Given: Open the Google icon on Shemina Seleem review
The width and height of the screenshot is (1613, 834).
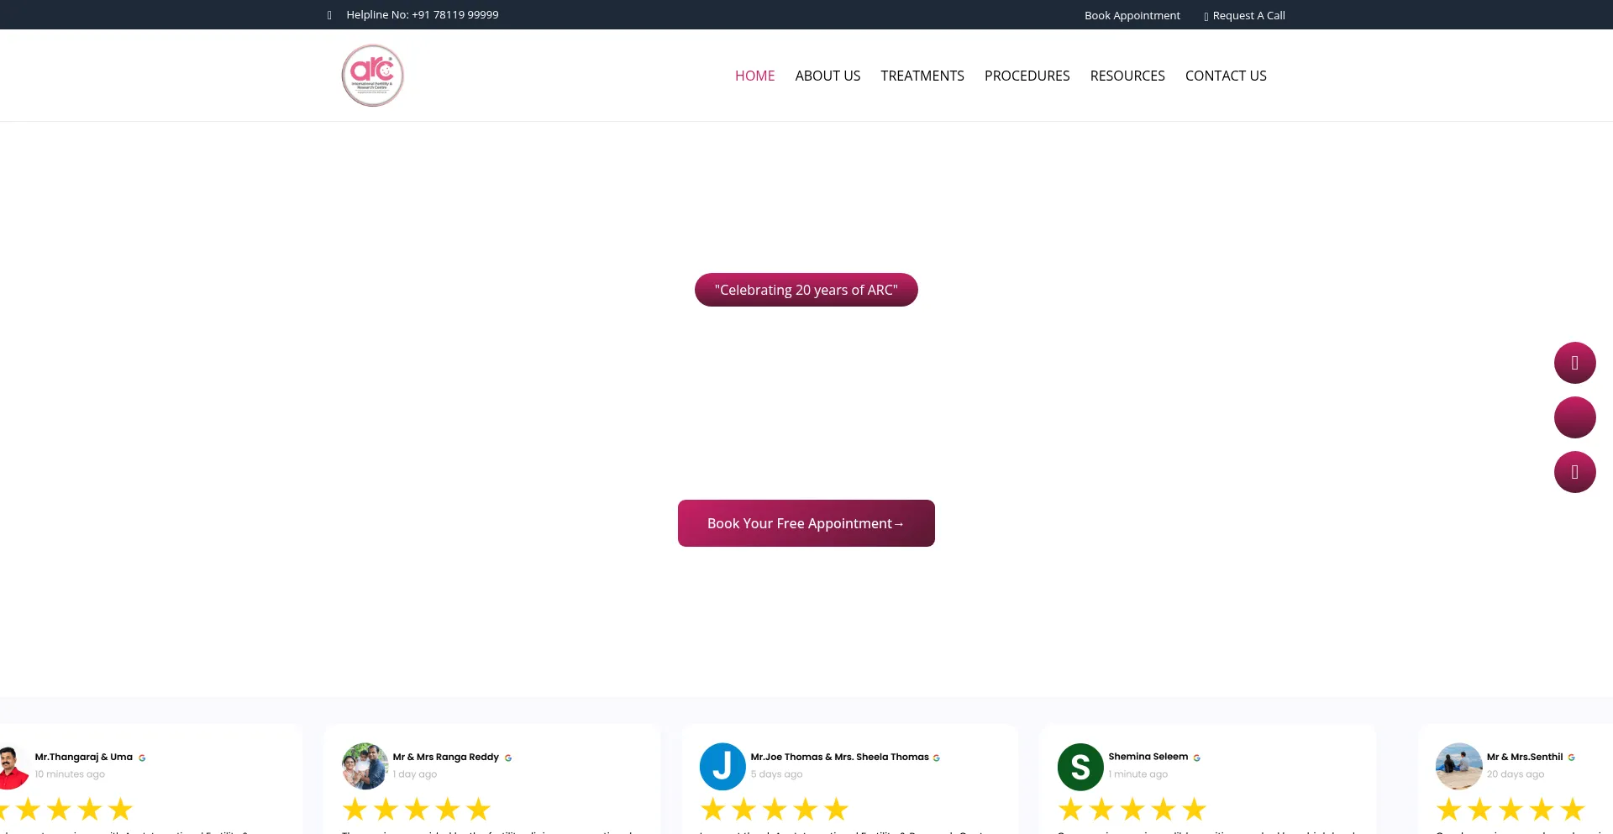Looking at the screenshot, I should pyautogui.click(x=1196, y=757).
